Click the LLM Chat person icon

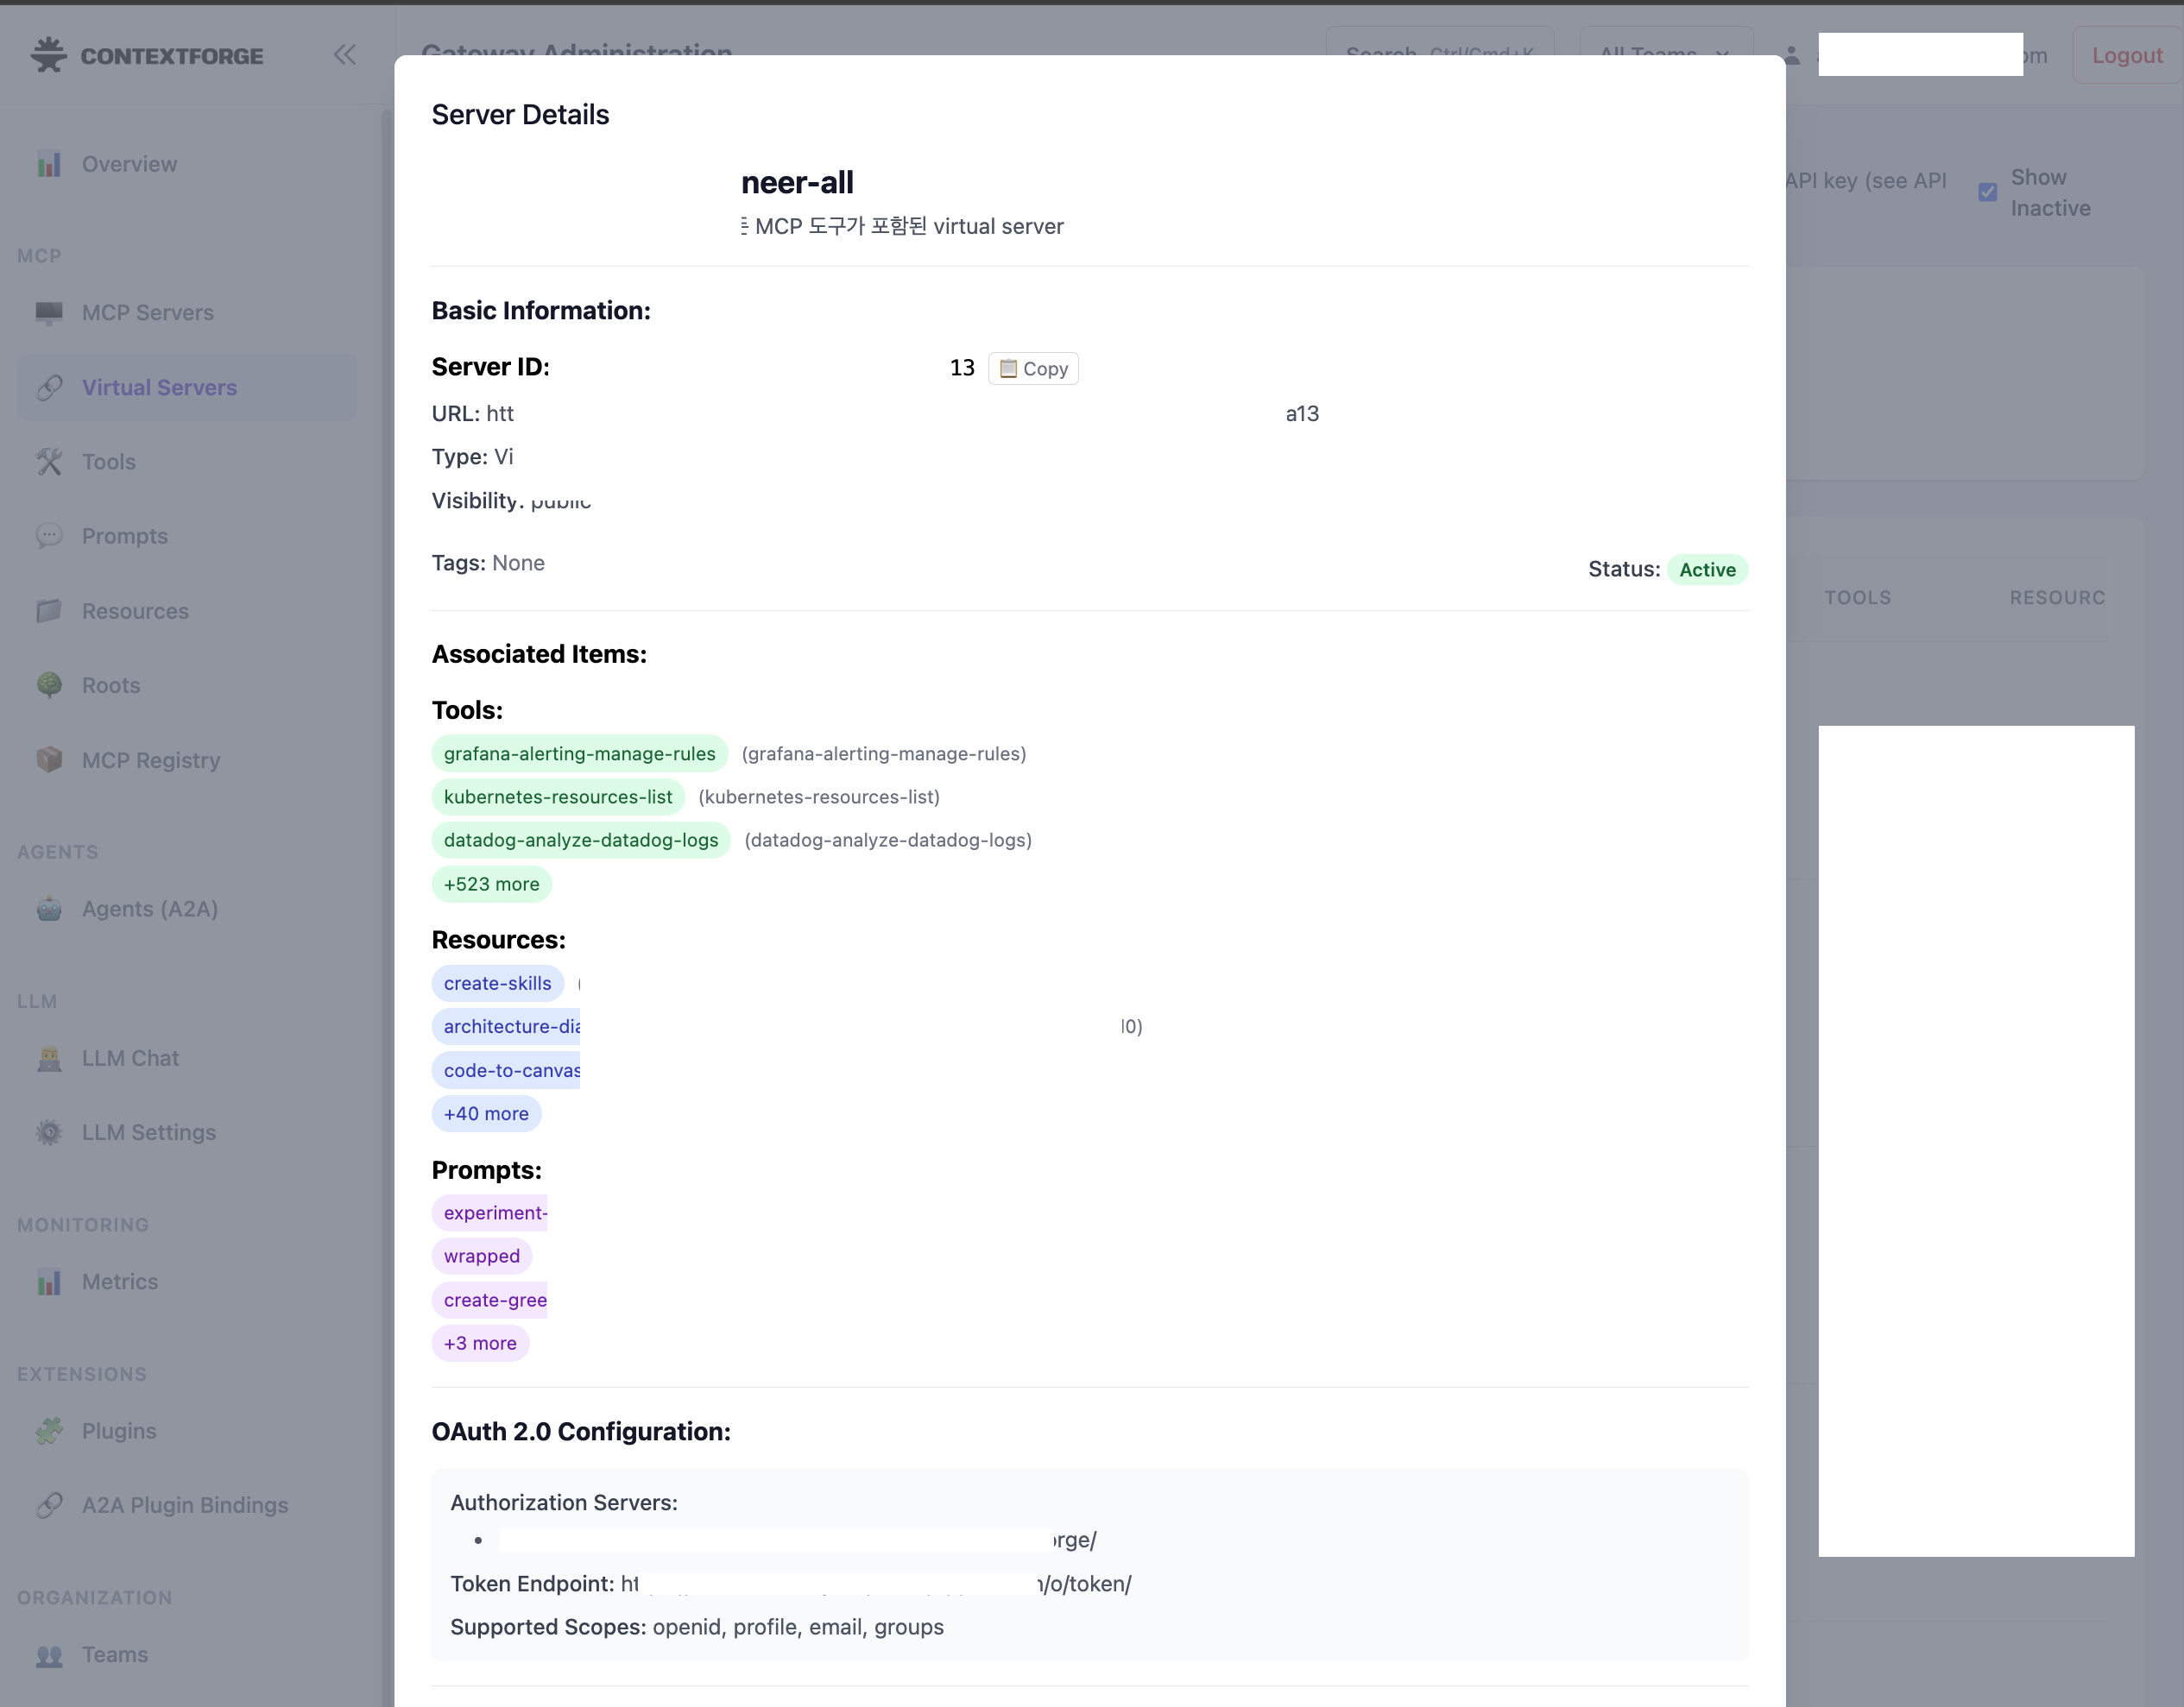(x=49, y=1058)
